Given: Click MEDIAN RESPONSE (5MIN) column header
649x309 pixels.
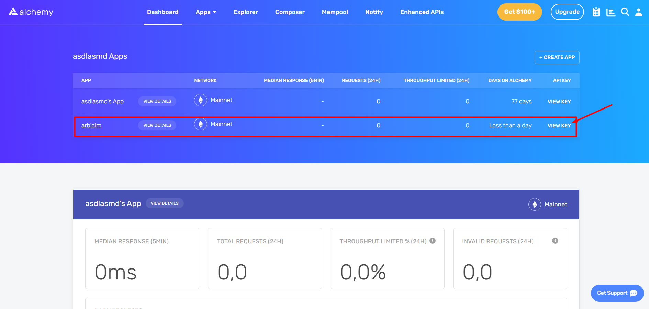Looking at the screenshot, I should pyautogui.click(x=294, y=80).
